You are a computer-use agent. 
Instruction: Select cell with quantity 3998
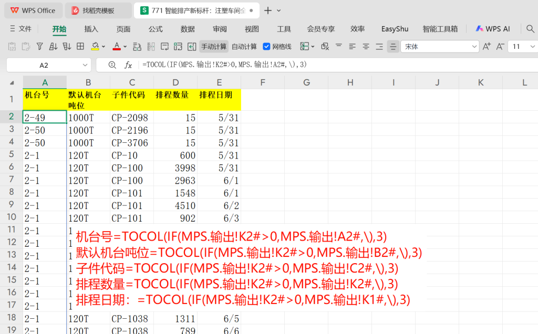(x=175, y=168)
